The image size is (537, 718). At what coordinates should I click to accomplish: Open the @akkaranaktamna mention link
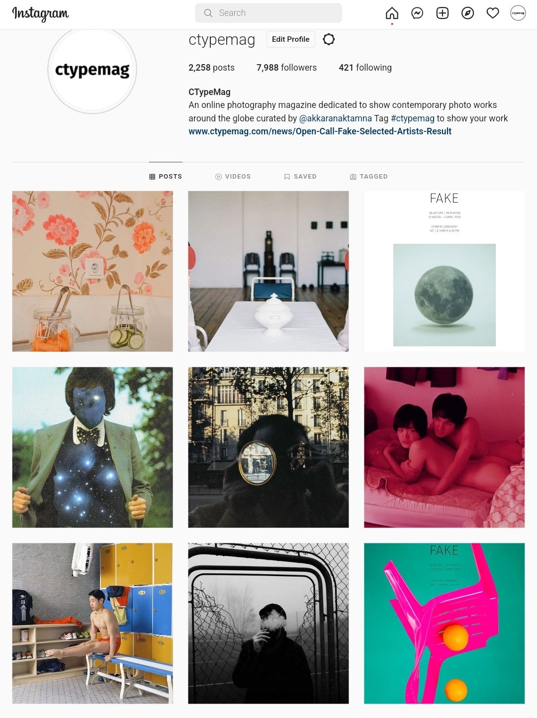coord(335,118)
